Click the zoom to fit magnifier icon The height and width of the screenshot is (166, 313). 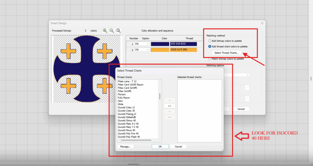pyautogui.click(x=118, y=31)
